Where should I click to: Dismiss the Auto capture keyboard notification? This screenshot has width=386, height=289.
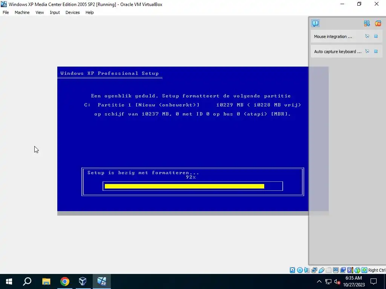pos(376,51)
